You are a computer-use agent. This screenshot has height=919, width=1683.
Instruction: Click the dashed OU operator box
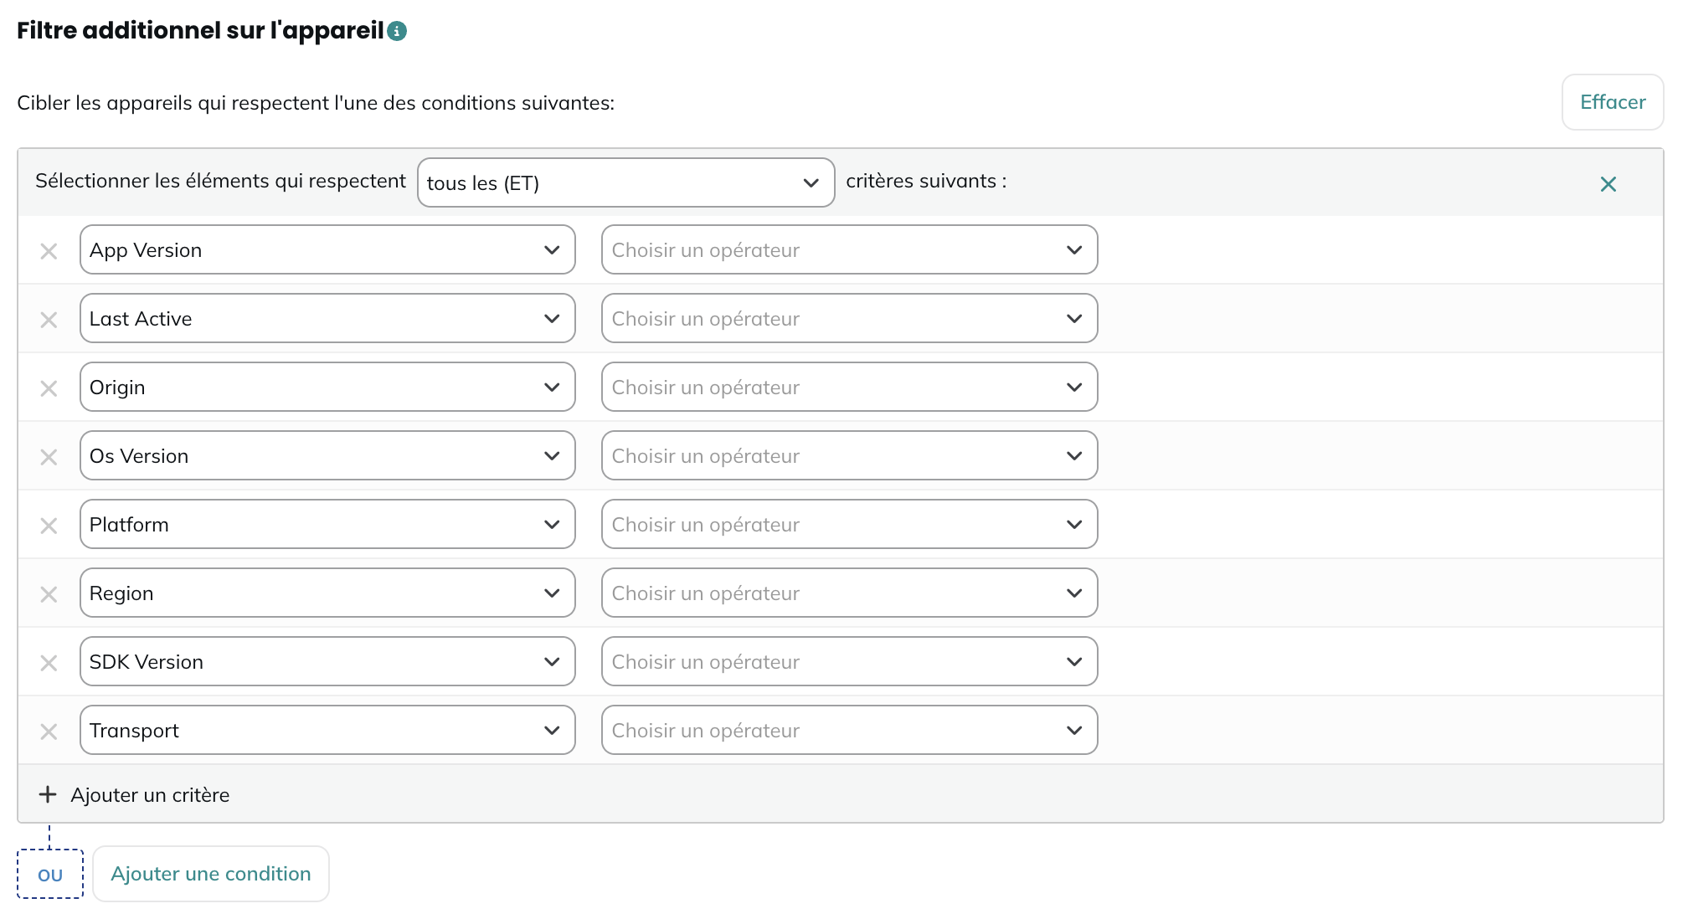coord(50,875)
